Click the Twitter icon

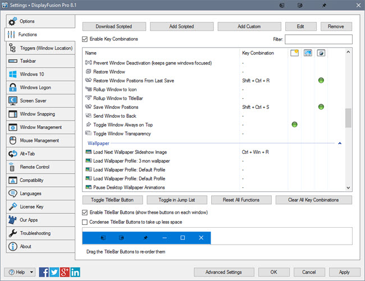point(54,272)
